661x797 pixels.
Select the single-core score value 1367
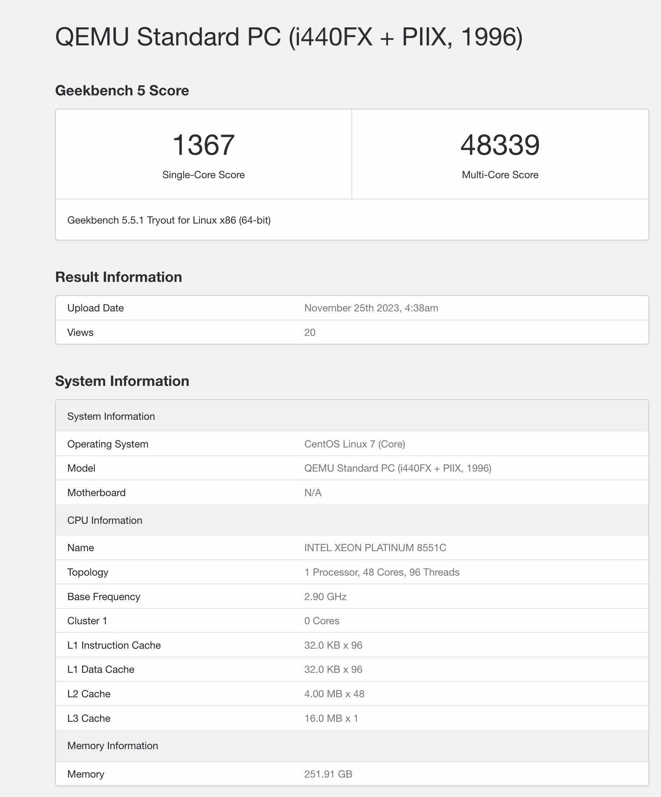(x=203, y=145)
